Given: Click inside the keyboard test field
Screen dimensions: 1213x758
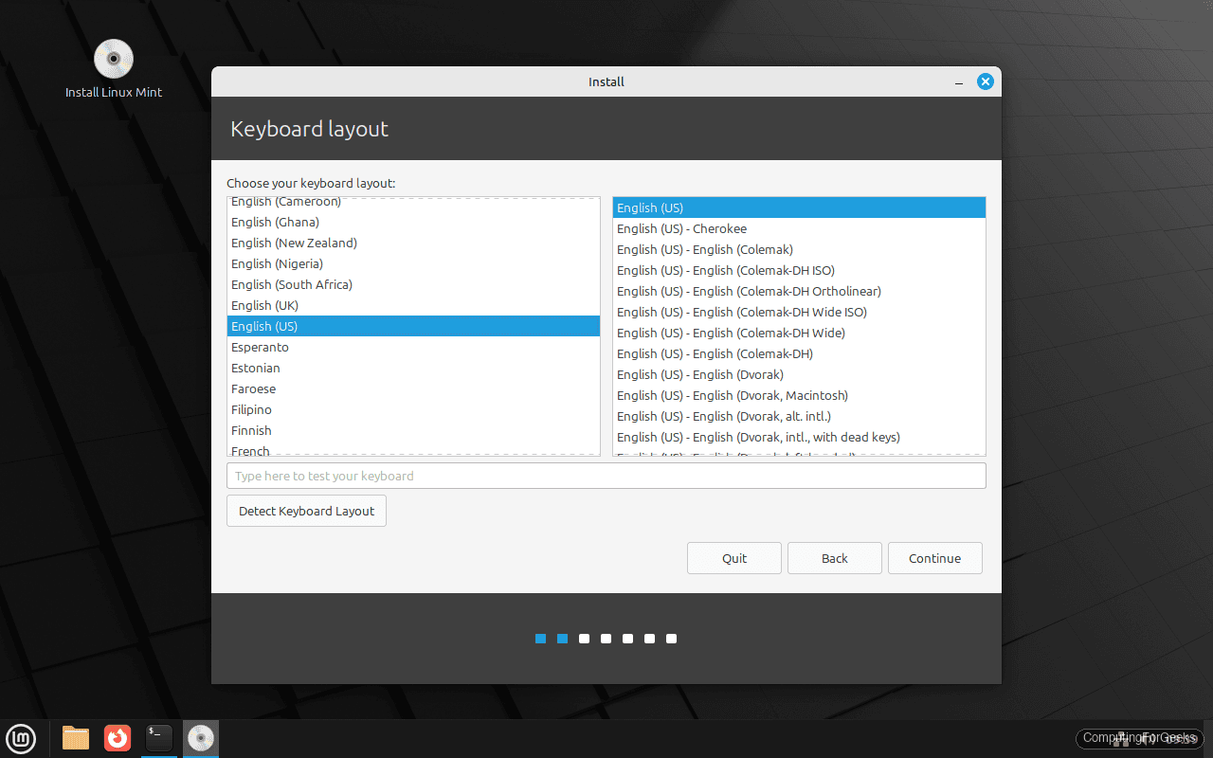Looking at the screenshot, I should click(x=606, y=475).
